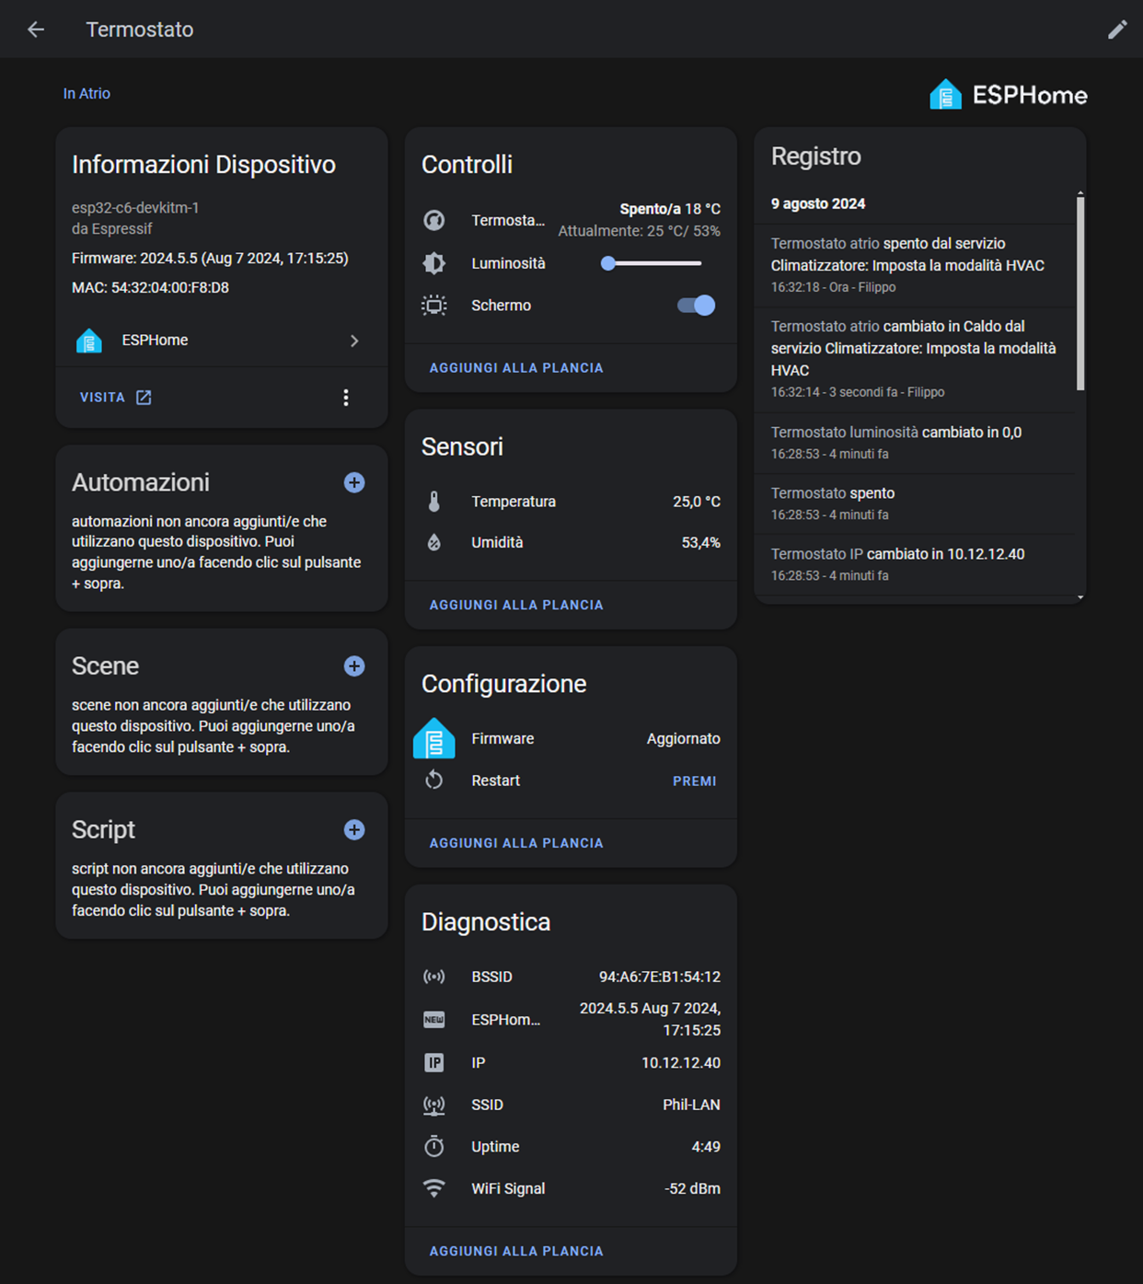Viewport: 1143px width, 1284px height.
Task: Click the pencil edit icon
Action: tap(1116, 29)
